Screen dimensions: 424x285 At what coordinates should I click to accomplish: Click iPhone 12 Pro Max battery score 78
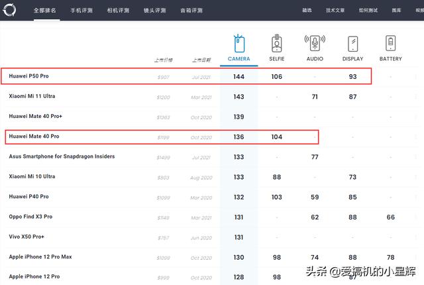pos(390,257)
